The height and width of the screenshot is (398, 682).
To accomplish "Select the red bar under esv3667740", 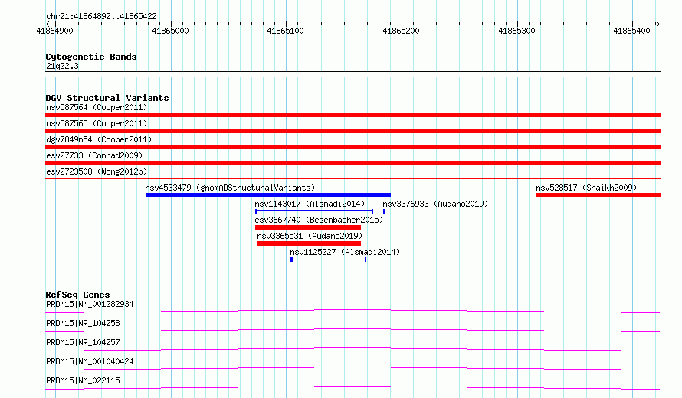I will [308, 227].
